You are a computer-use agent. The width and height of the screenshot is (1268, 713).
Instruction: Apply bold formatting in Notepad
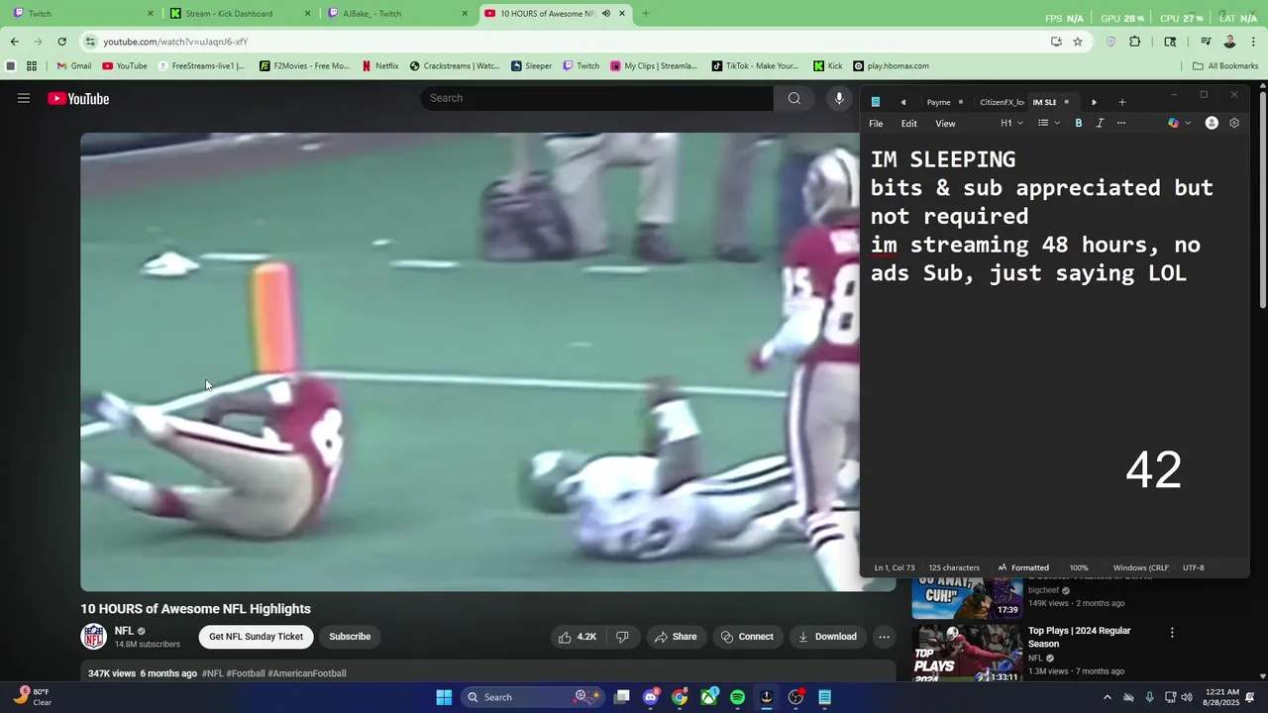tap(1079, 123)
